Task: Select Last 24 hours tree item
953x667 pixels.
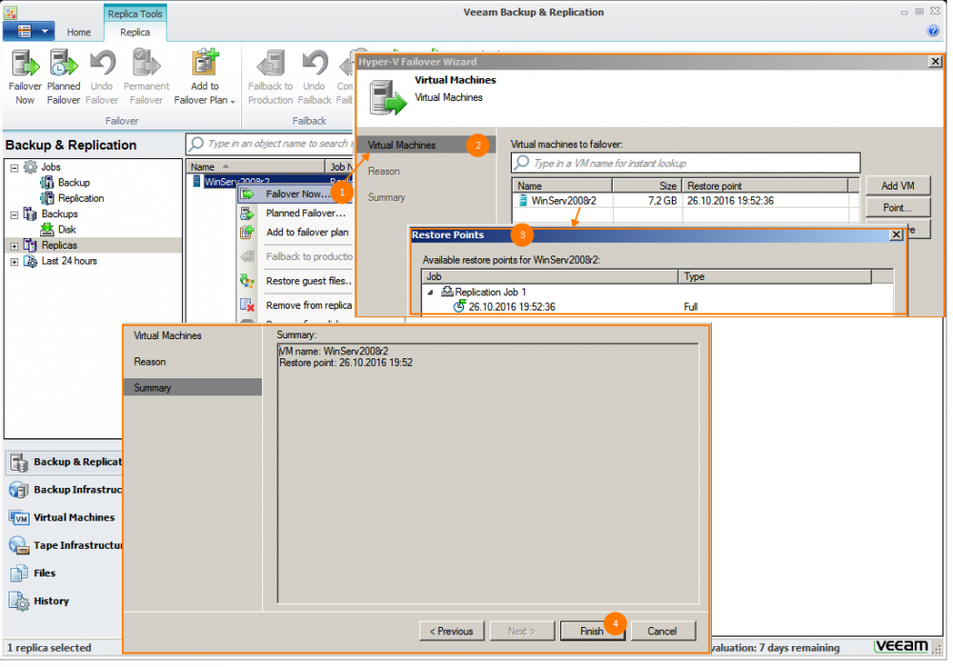Action: [x=69, y=261]
